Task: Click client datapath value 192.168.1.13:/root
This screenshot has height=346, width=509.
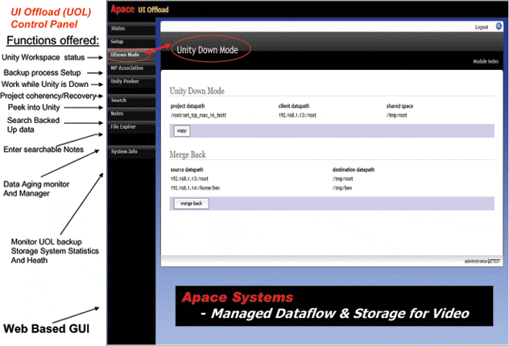Action: [297, 115]
